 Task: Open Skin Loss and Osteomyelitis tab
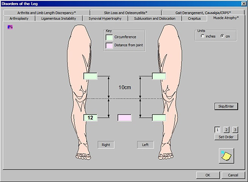point(125,13)
